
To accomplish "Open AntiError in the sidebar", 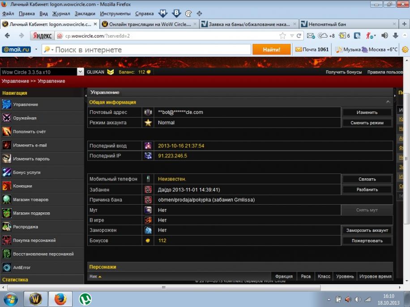I will click(x=21, y=267).
